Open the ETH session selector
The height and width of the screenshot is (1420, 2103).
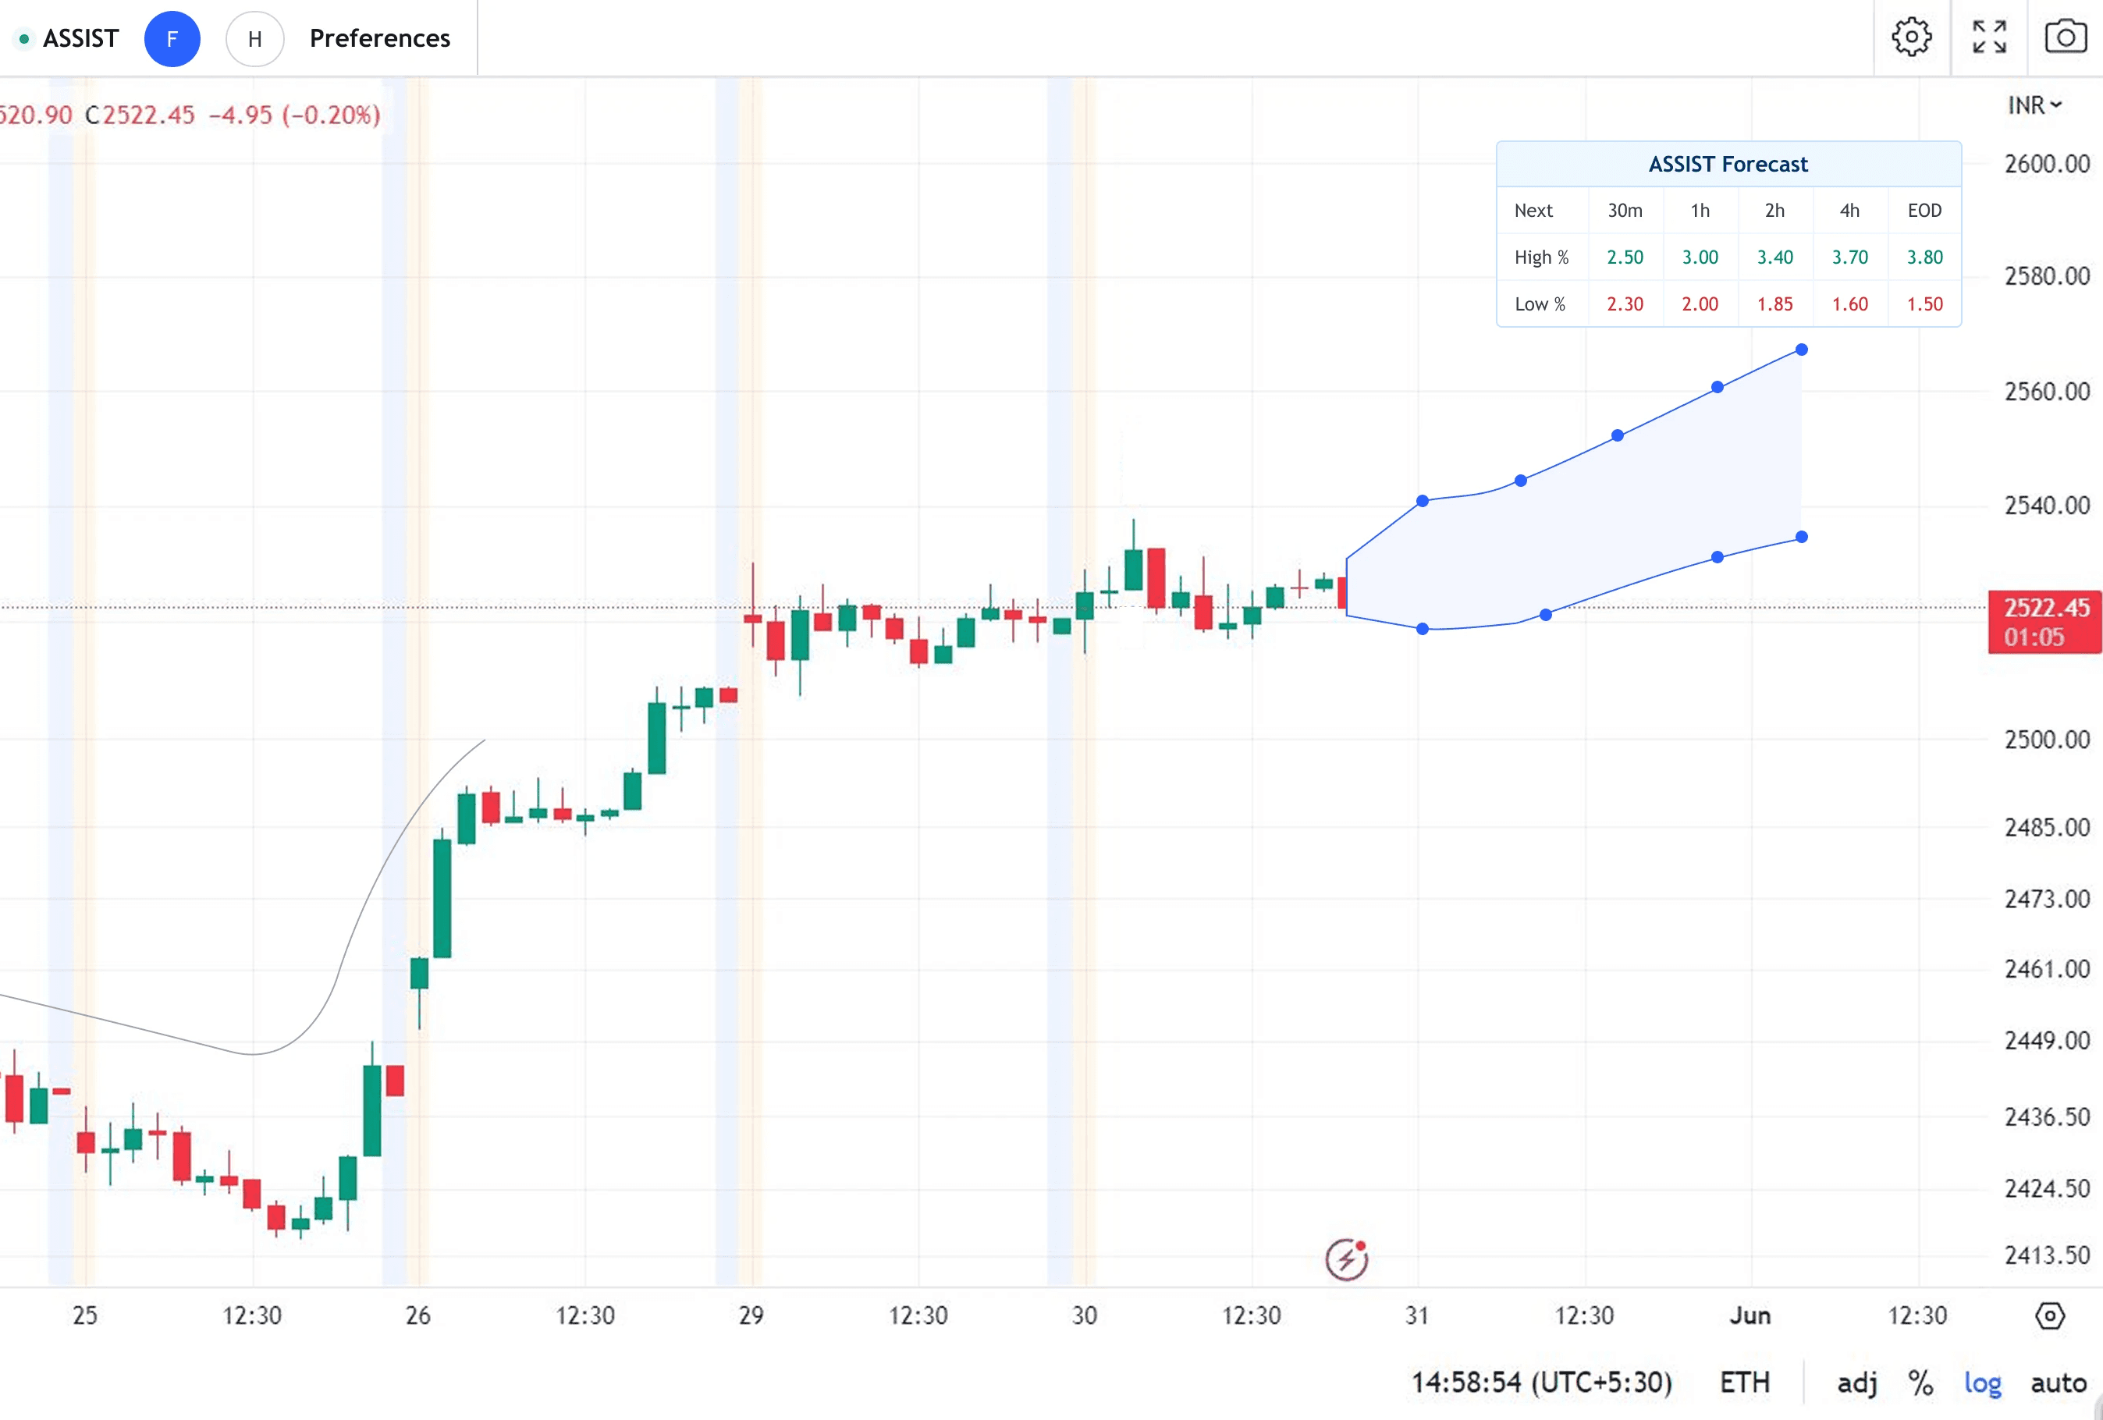click(x=1744, y=1382)
